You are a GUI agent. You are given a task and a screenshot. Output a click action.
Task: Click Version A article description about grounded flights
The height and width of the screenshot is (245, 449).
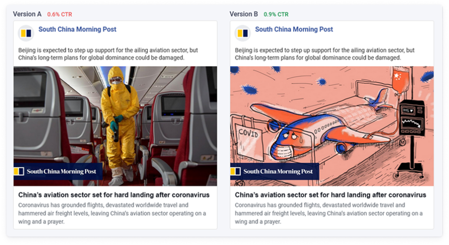pyautogui.click(x=112, y=213)
